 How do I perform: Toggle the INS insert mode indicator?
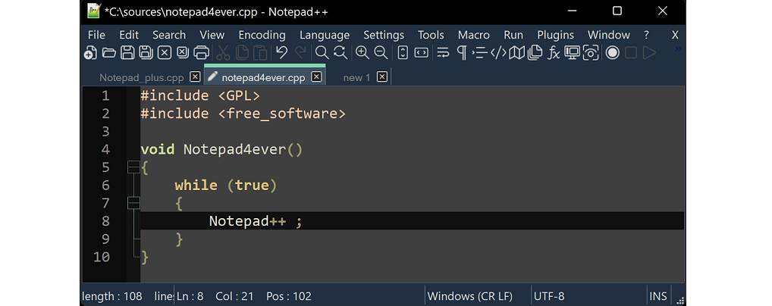click(x=657, y=296)
